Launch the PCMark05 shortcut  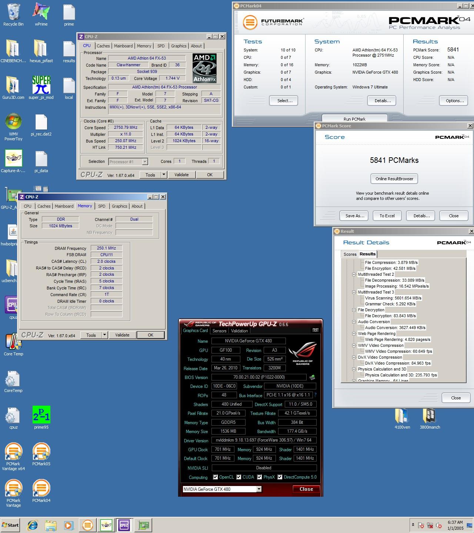tap(41, 454)
